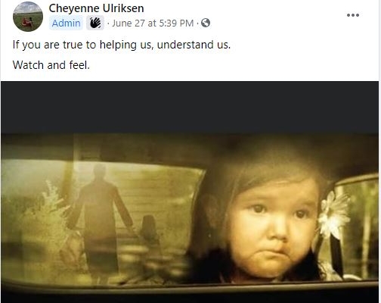Screen dimensions: 381x303
Task: Click the white flower beside the child
Action: (333, 214)
